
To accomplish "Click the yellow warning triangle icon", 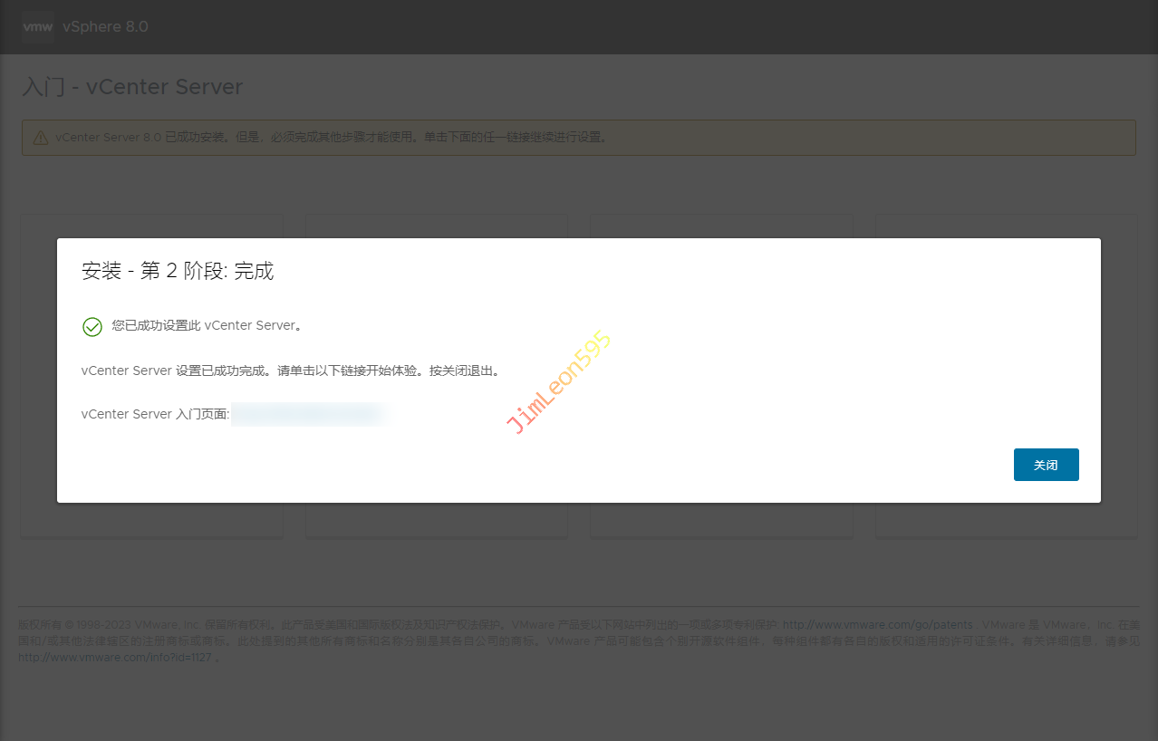I will point(41,138).
